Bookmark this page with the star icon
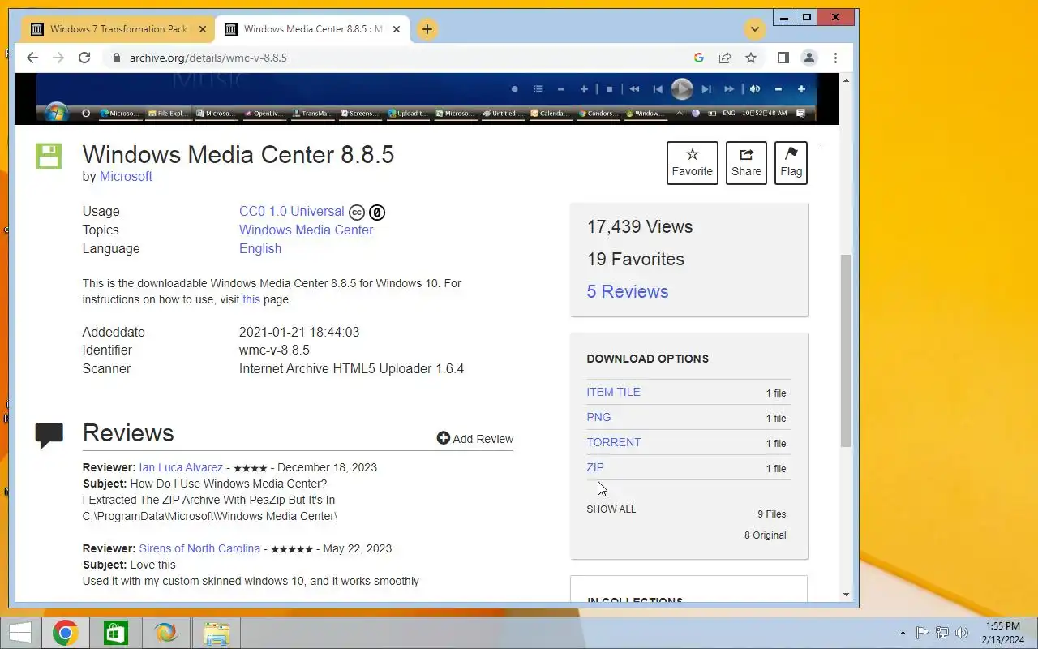This screenshot has height=649, width=1038. (x=751, y=58)
